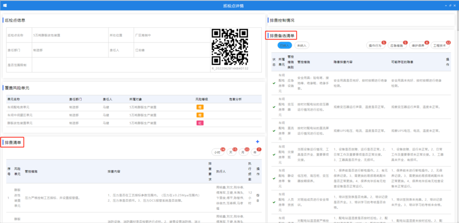This screenshot has width=459, height=223.
Task: Switch to the 天 frequency tab
Action: click(x=231, y=152)
